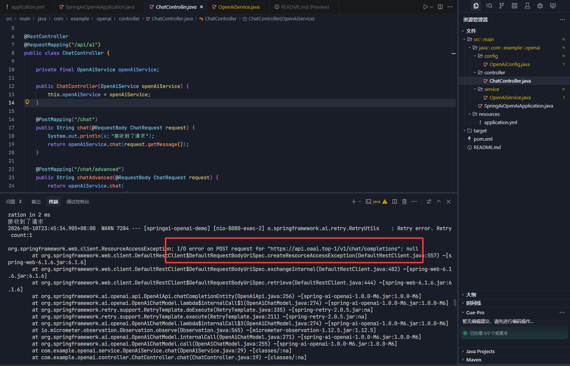
Task: Click the ChatController.java breadcrumb
Action: [x=172, y=19]
